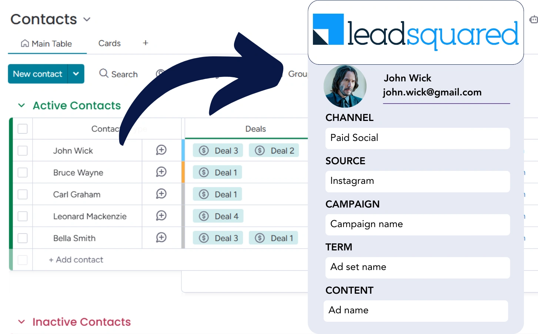The image size is (538, 334).
Task: Click the leadsquared logo
Action: point(415,33)
